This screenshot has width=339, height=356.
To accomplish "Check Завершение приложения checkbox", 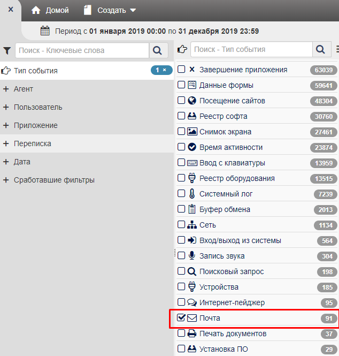I will pyautogui.click(x=181, y=69).
